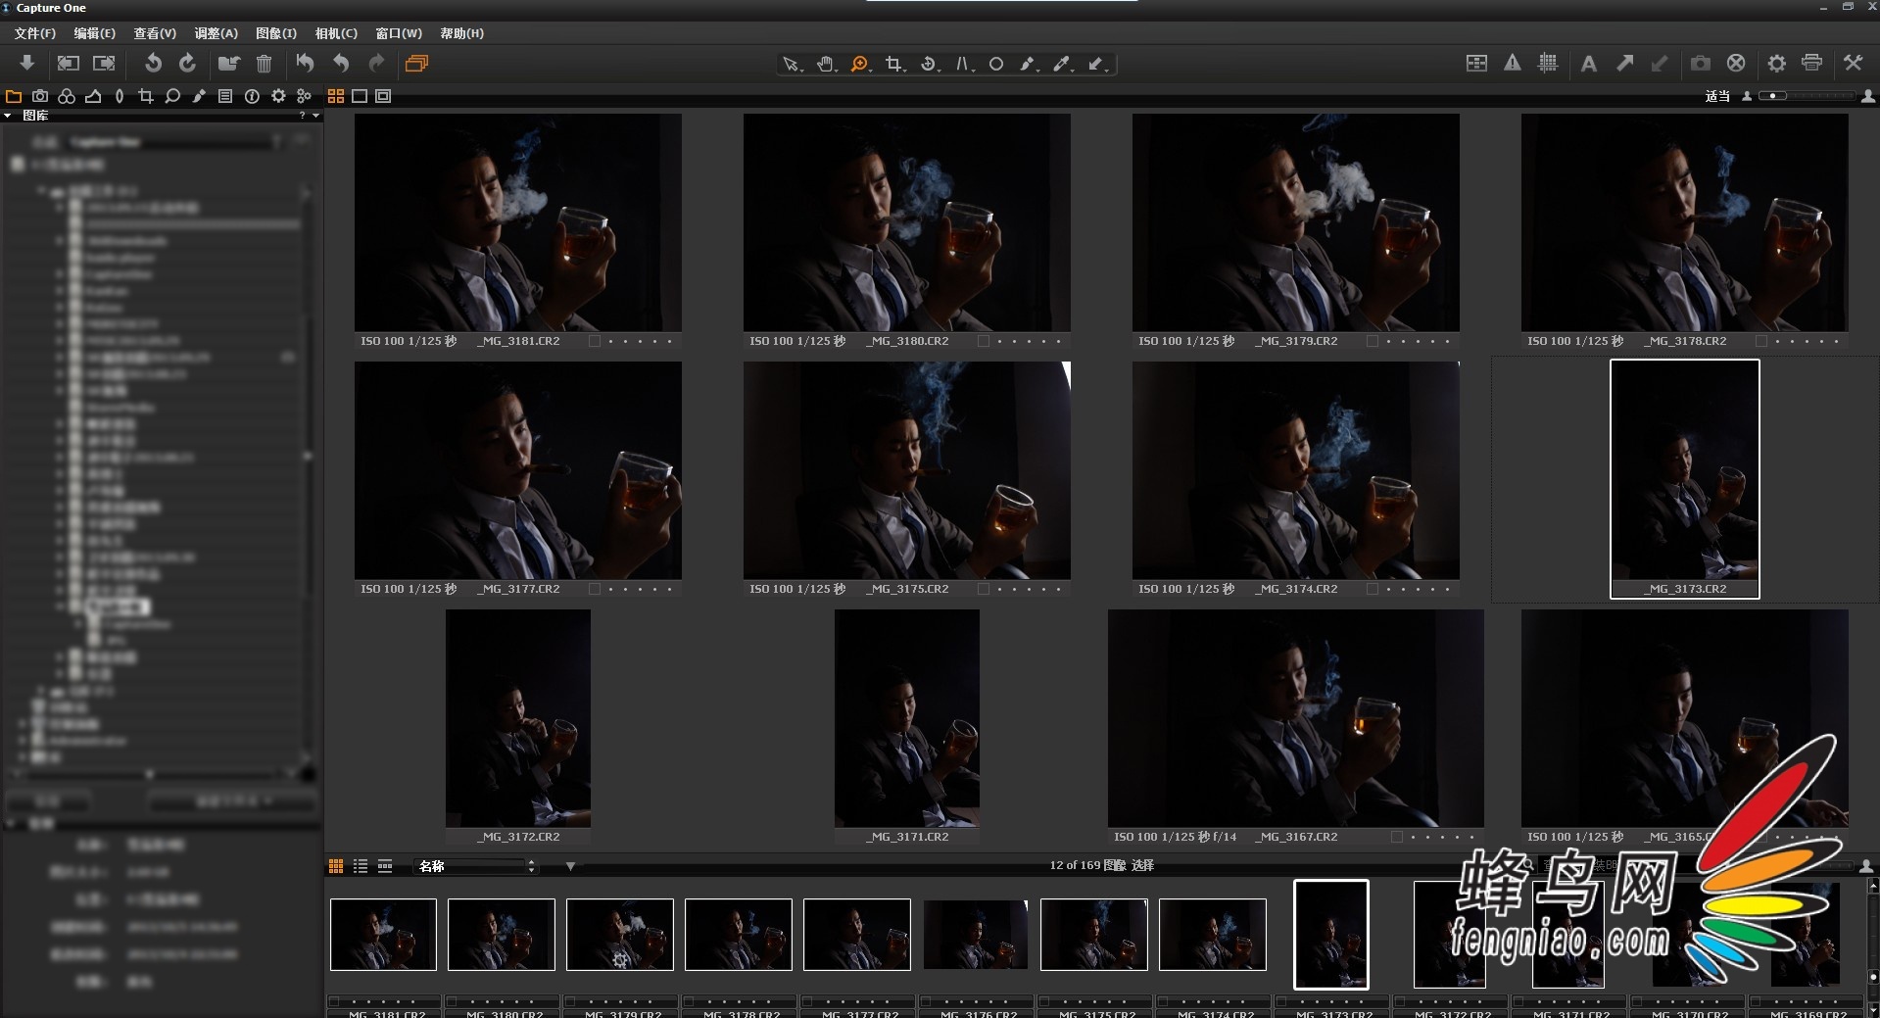The height and width of the screenshot is (1018, 1880).
Task: Click the Move to folder icon
Action: [228, 64]
